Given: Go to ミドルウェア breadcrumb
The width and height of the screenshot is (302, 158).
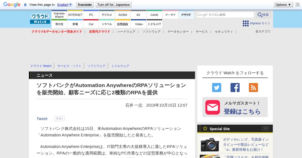Looking at the screenshot, I should tap(120, 66).
